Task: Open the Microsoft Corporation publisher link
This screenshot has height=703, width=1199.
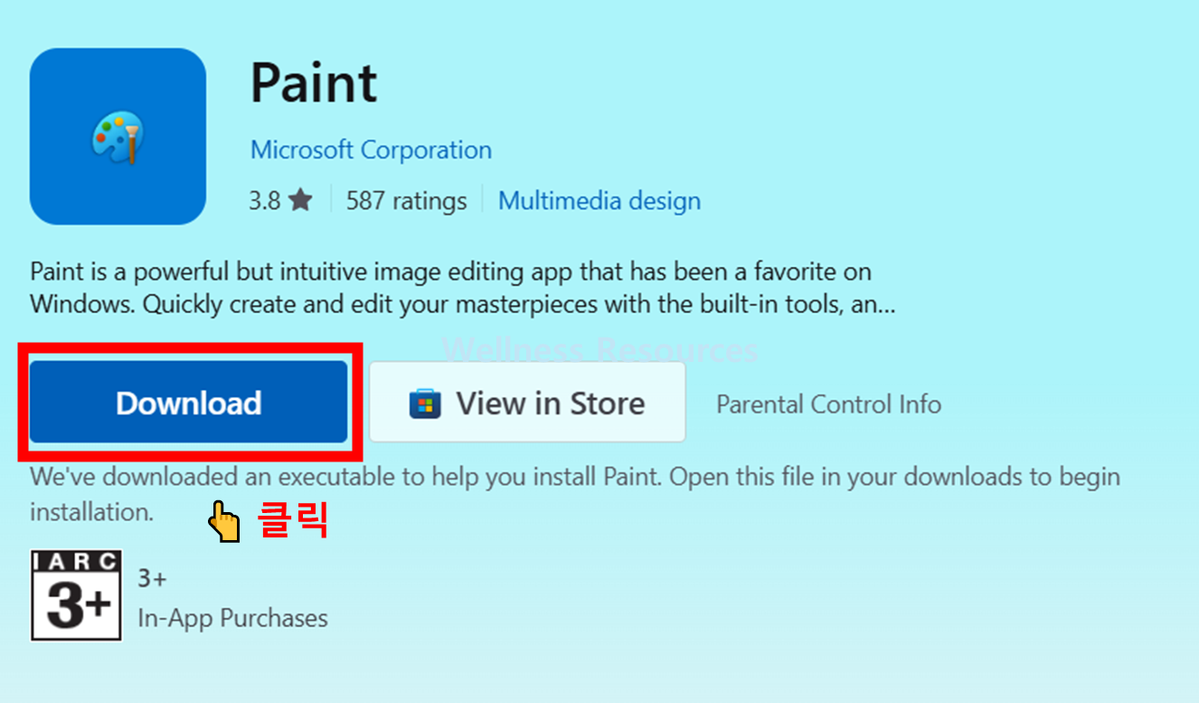Action: (371, 149)
